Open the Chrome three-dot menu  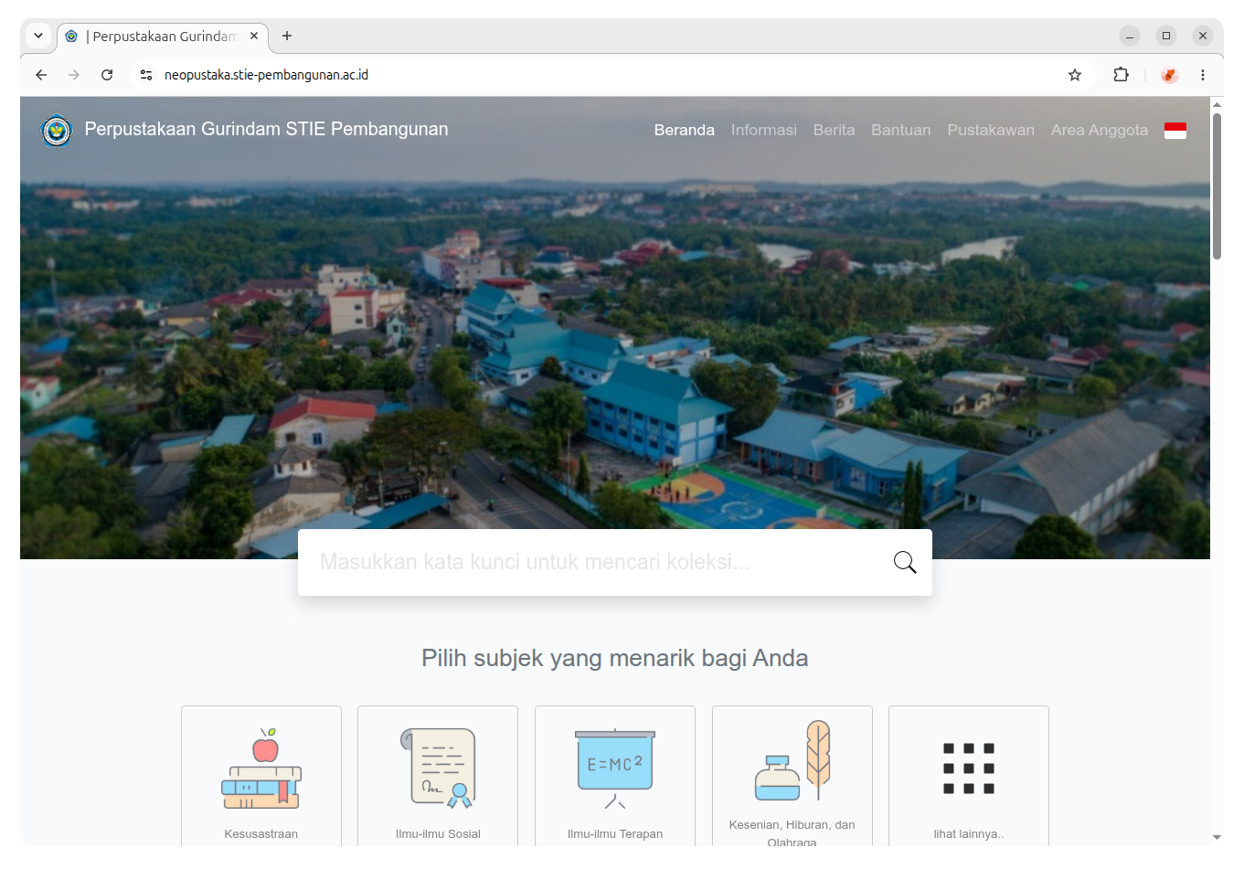tap(1203, 75)
